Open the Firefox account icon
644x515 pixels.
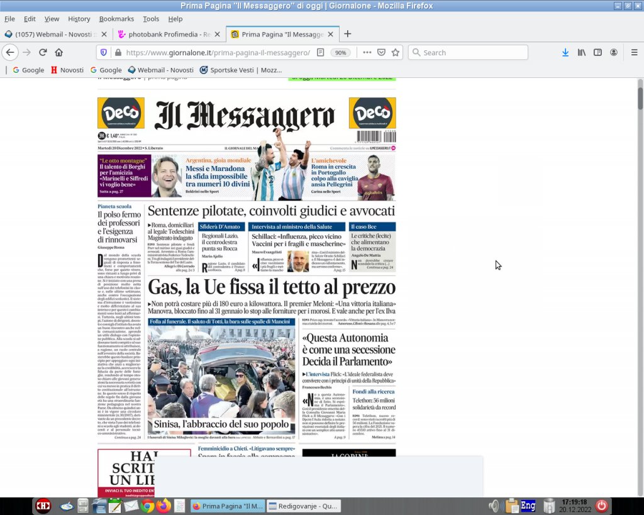614,53
